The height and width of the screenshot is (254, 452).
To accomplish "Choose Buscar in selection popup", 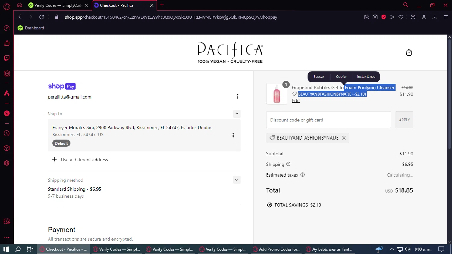I will pos(319,77).
